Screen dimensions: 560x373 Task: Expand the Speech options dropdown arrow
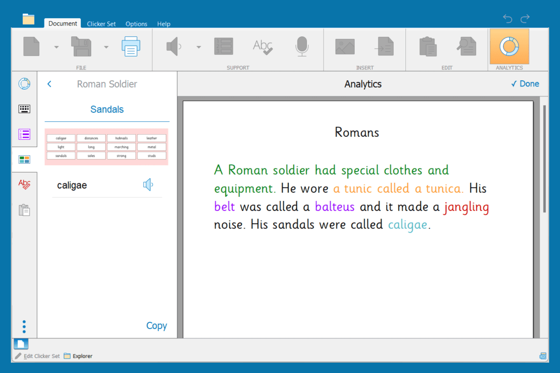pyautogui.click(x=199, y=47)
